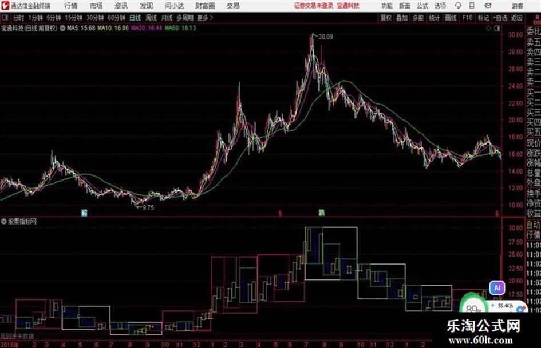This screenshot has height=348, width=541.
Task: Click the 画线 drawing tool button
Action: pos(451,18)
